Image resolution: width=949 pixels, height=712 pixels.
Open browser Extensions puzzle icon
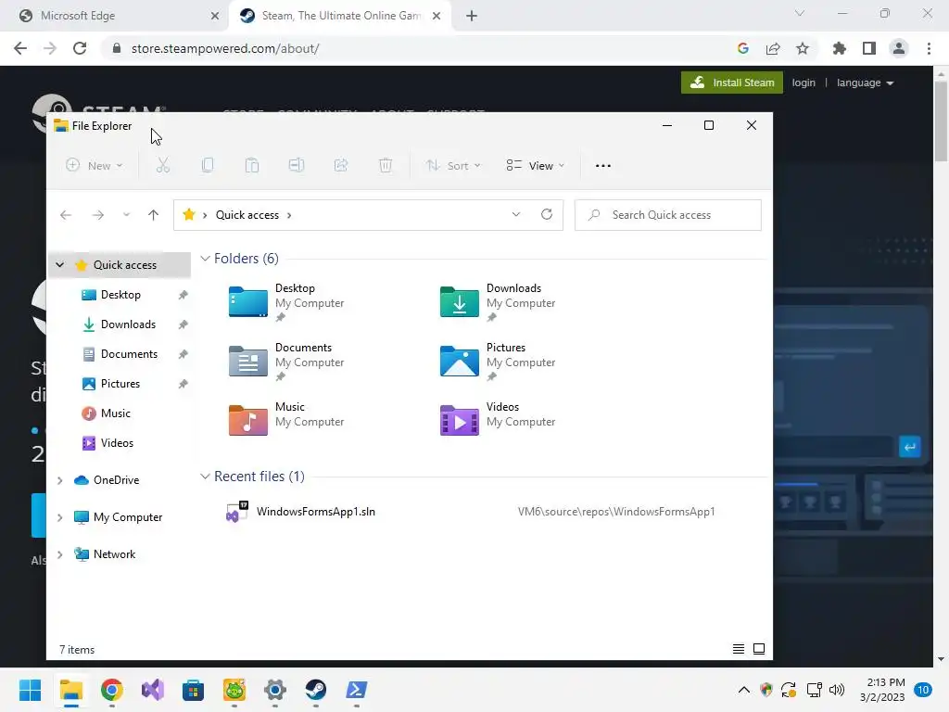840,48
